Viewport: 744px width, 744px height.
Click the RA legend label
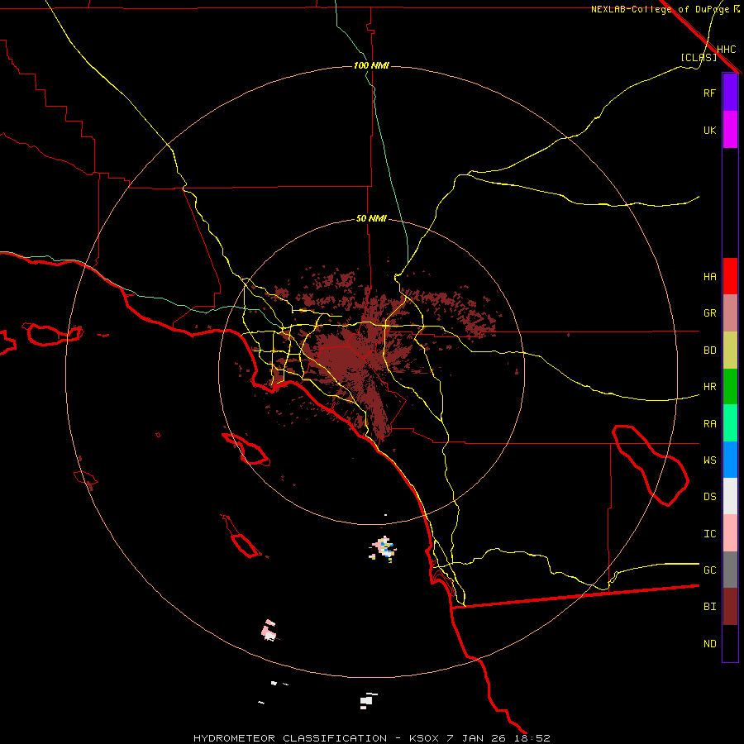coord(709,424)
